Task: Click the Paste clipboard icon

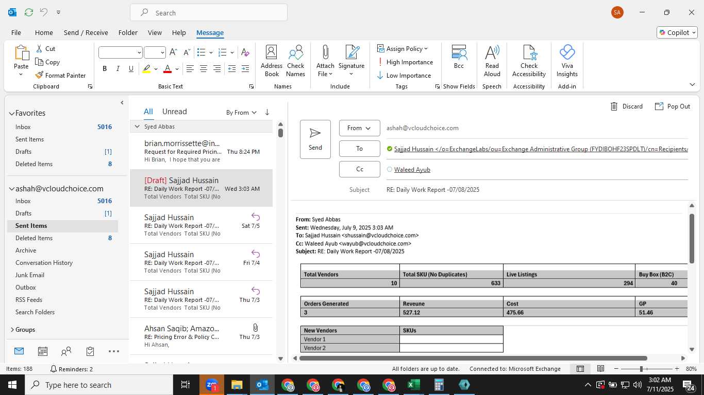Action: click(21, 53)
